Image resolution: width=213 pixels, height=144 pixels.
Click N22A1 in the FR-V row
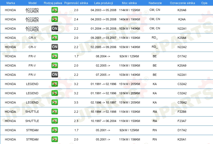[x=182, y=75]
